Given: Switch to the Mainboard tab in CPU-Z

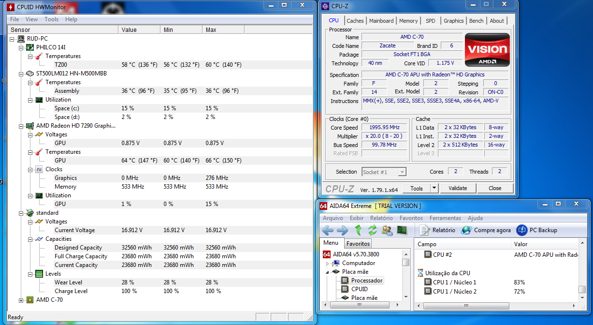Looking at the screenshot, I should [x=381, y=21].
